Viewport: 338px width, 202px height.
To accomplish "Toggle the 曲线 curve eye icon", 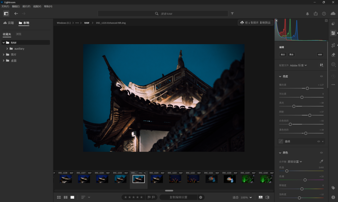I will pos(318,141).
